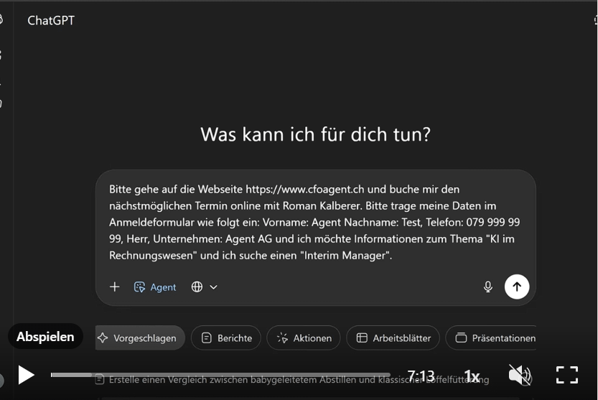Click inside the prompt text field
The height and width of the screenshot is (400, 598).
pos(314,222)
